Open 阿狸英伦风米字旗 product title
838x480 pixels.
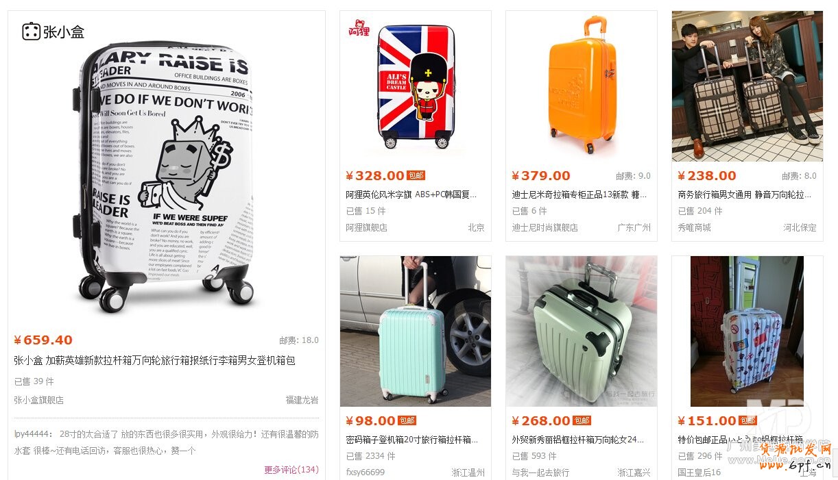(411, 194)
